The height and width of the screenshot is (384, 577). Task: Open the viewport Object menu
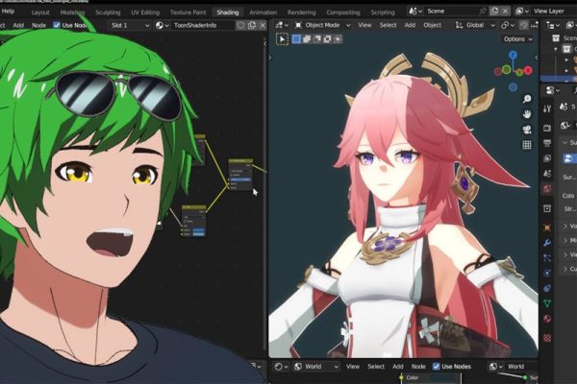(x=433, y=25)
